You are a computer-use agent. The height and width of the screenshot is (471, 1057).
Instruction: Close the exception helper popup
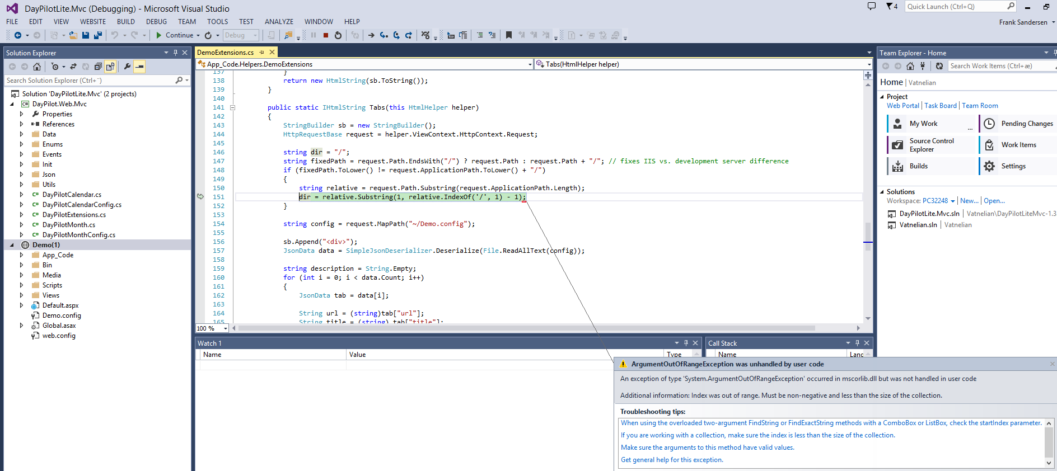click(x=1052, y=364)
